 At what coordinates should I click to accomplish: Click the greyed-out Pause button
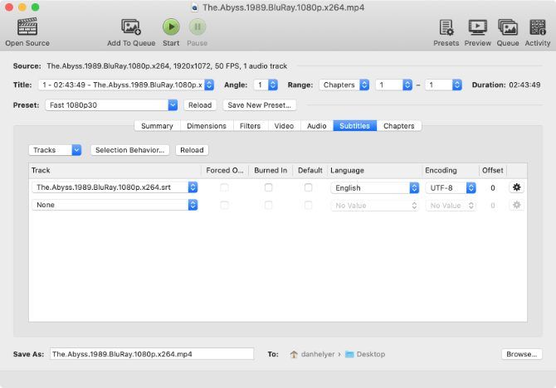198,32
